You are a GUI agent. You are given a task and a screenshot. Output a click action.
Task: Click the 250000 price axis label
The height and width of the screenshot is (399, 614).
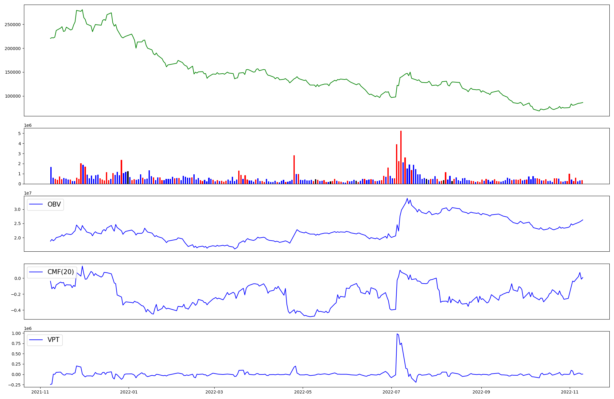[13, 25]
